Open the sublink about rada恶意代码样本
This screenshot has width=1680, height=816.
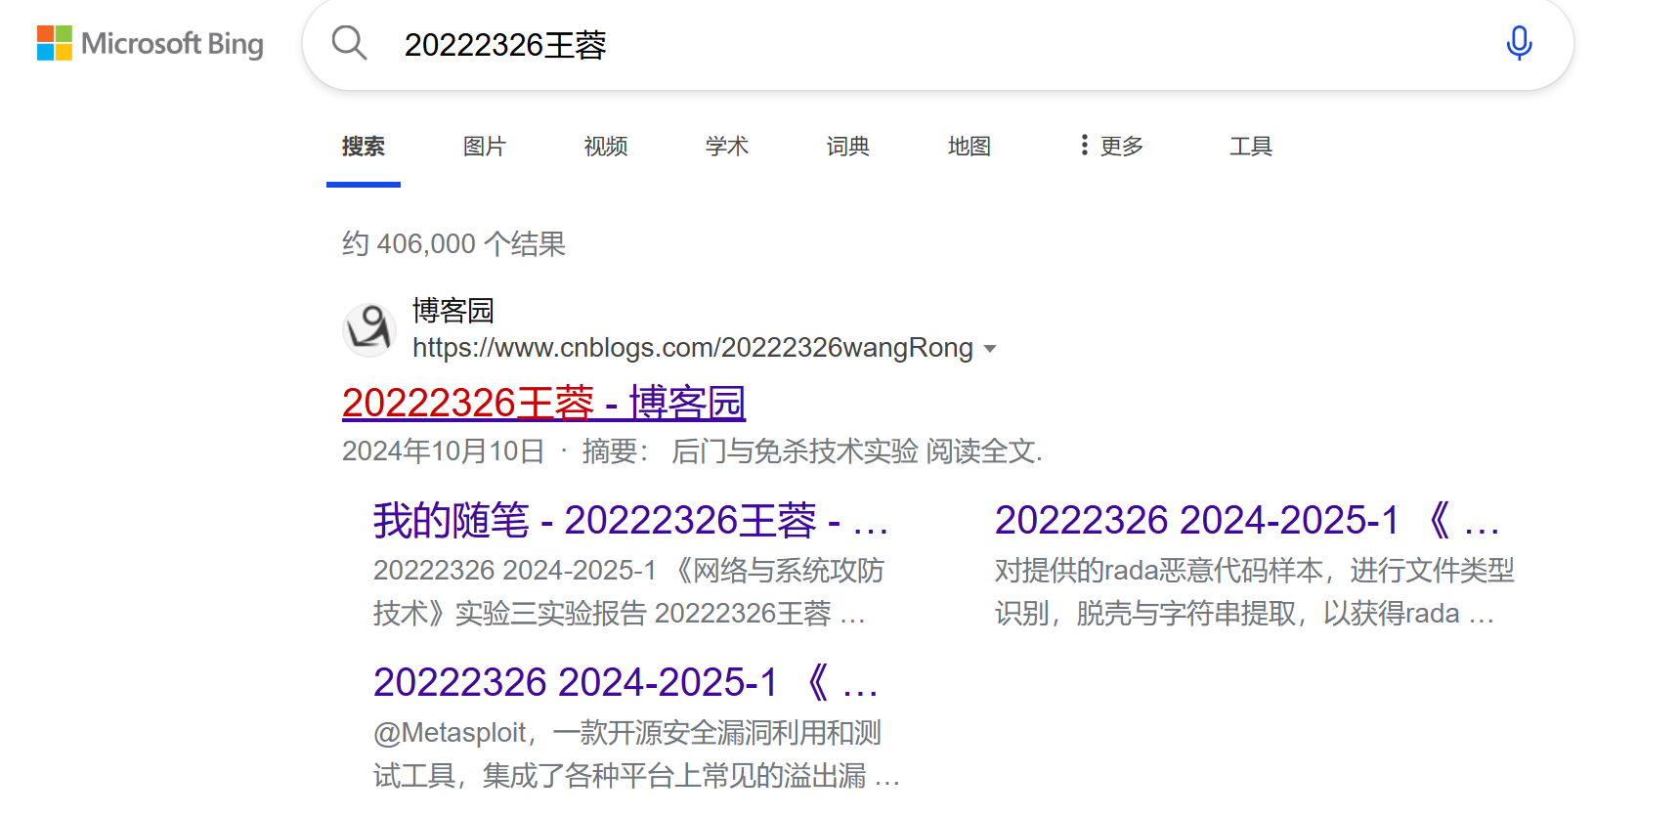[x=1248, y=520]
